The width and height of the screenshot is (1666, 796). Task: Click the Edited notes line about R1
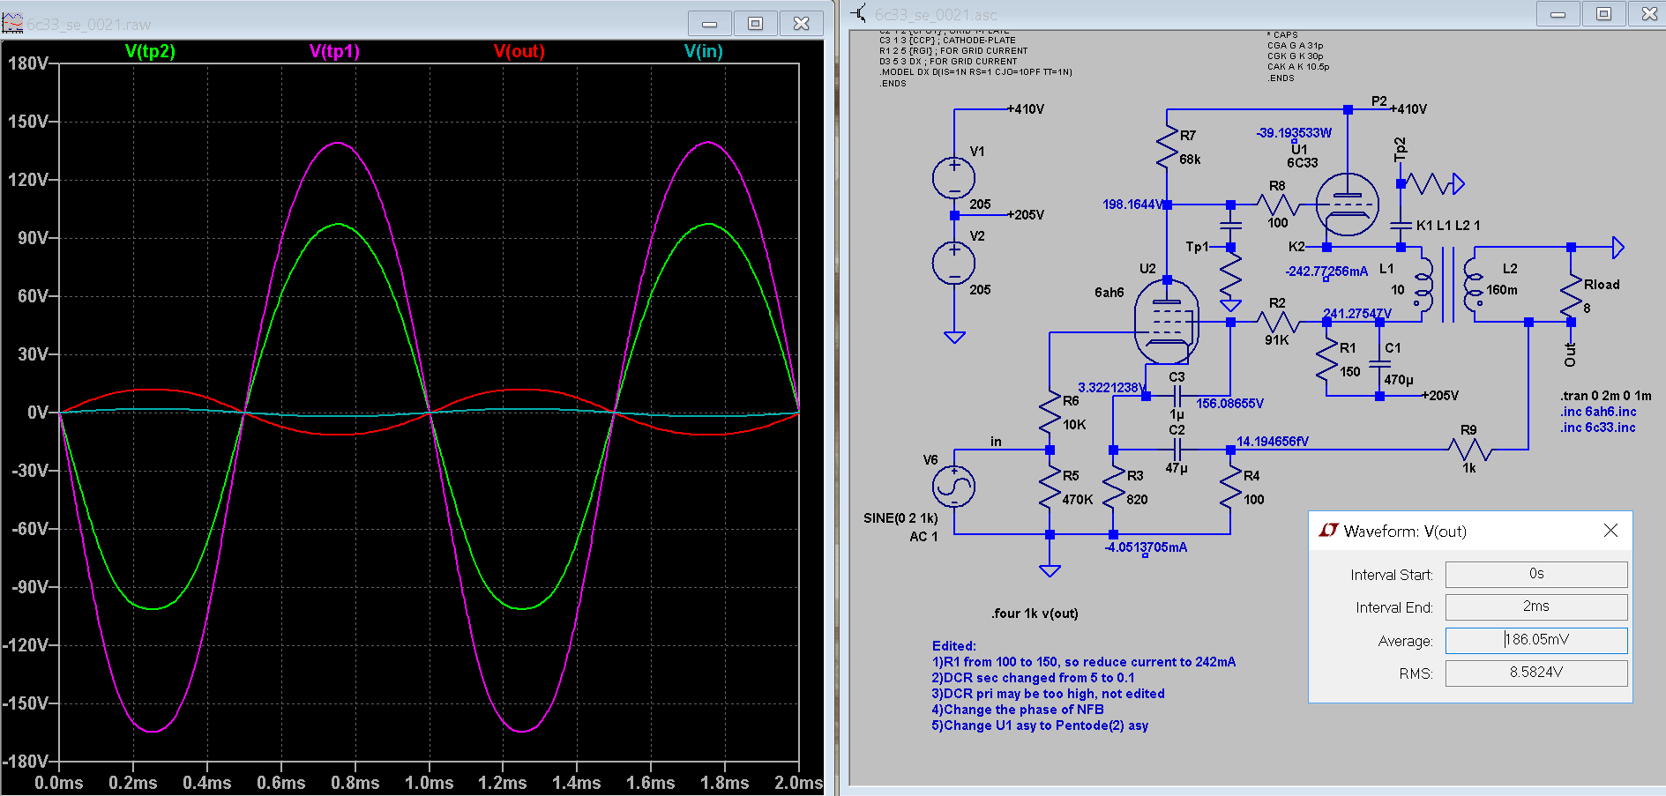pos(1084,662)
